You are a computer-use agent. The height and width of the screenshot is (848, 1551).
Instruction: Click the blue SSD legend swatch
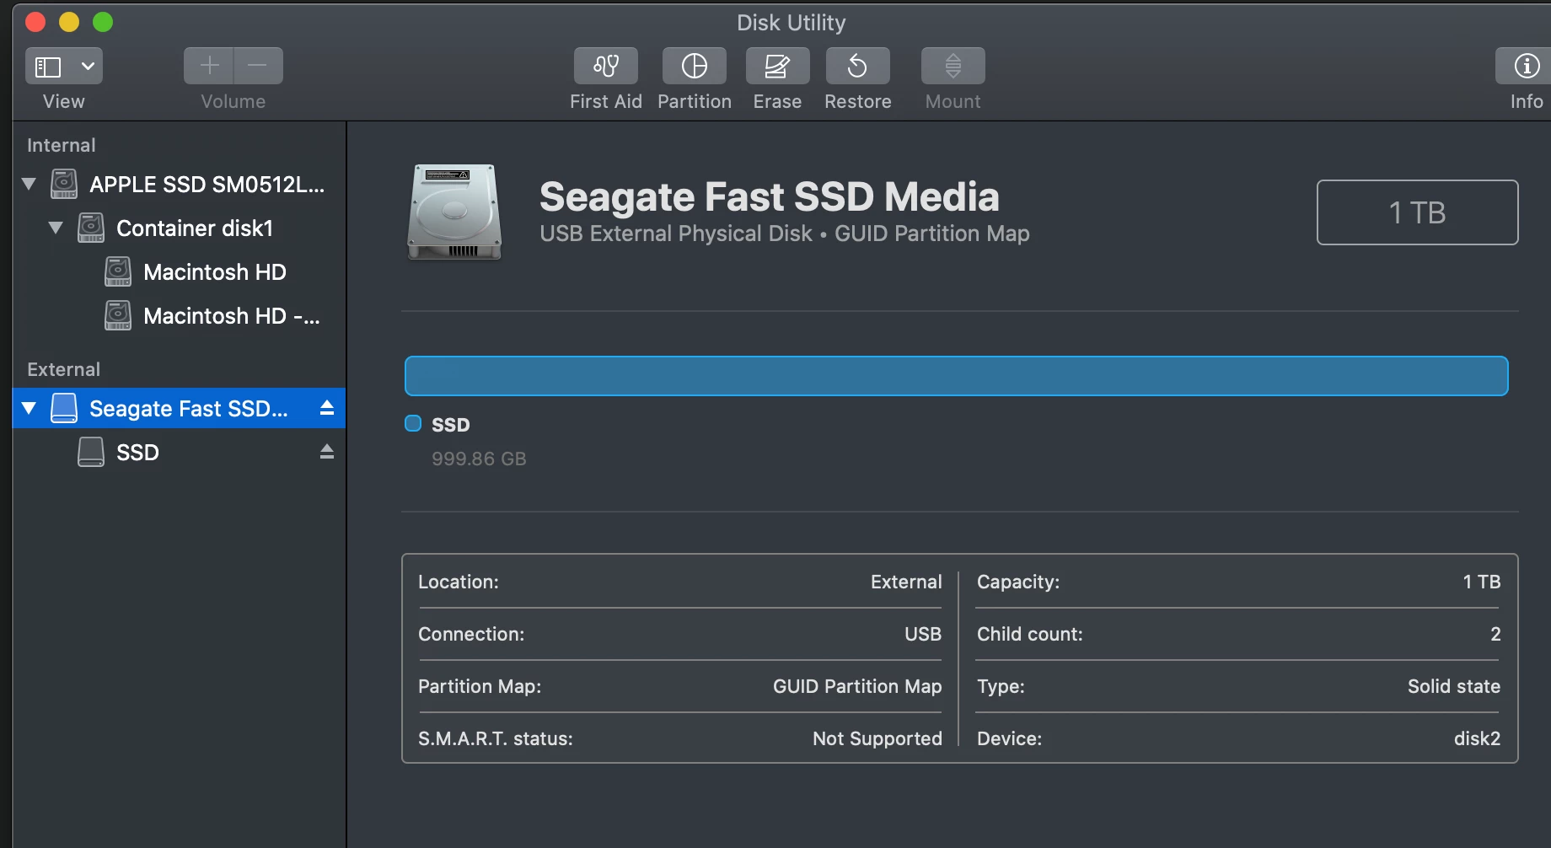click(413, 423)
